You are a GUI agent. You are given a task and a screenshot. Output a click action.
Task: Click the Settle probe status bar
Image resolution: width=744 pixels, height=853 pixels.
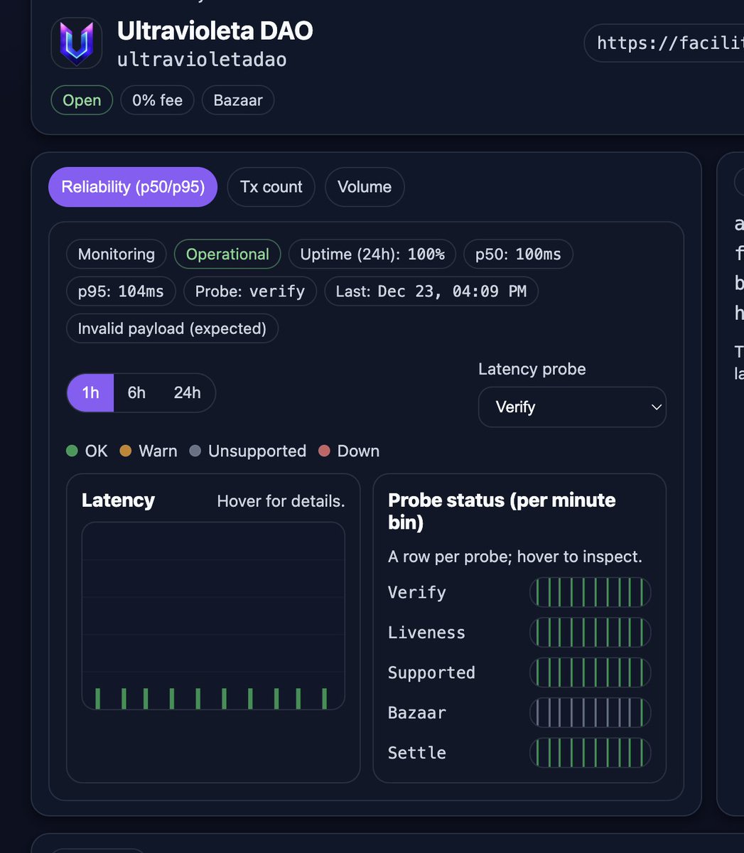(591, 753)
